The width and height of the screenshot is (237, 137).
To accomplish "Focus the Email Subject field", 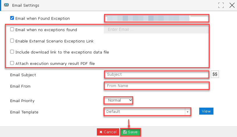I will pos(156,74).
